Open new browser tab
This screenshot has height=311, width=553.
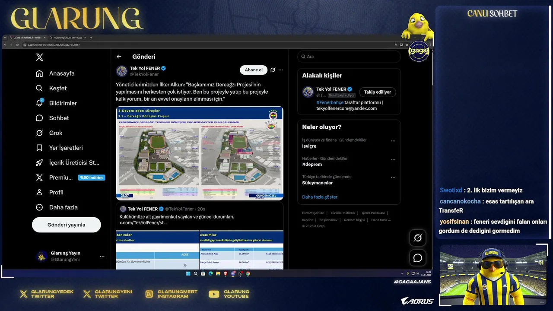click(x=91, y=38)
